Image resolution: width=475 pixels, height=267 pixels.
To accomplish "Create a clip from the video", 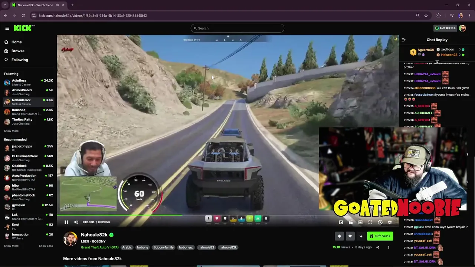I will tap(351, 222).
